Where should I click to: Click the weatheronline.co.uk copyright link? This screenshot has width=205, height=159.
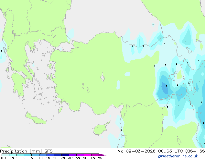point(178,156)
